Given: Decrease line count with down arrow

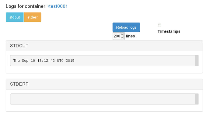Looking at the screenshot, I should (122, 37).
